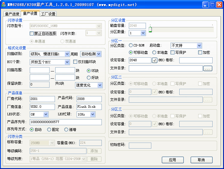The height and width of the screenshot is (169, 224).
Task: Select the 好块 radio button
Action: point(89,78)
